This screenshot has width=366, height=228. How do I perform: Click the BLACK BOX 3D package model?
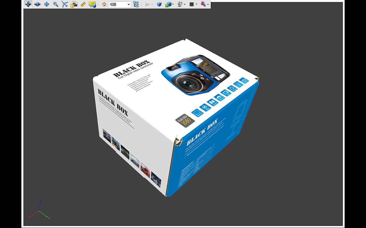click(x=176, y=117)
